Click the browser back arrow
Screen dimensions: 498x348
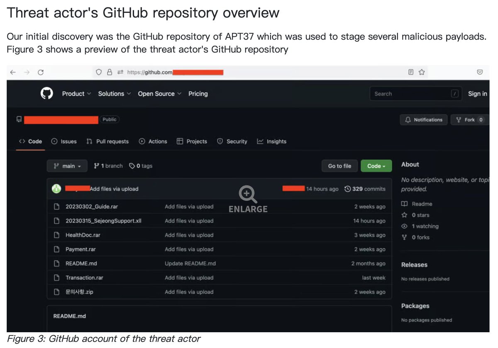(13, 72)
